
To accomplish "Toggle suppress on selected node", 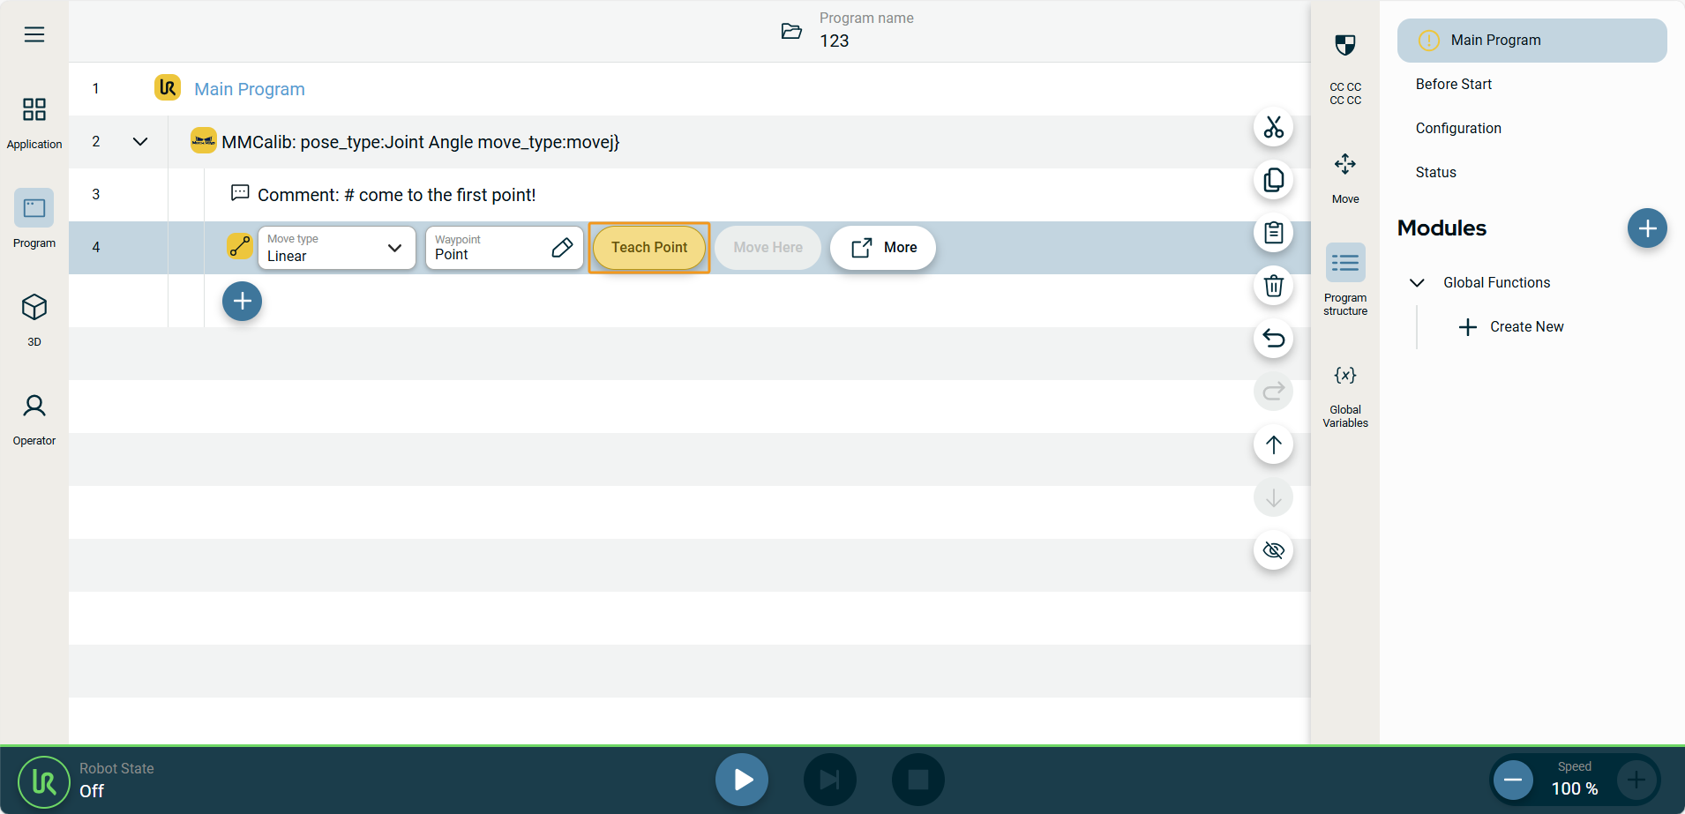I will [1274, 550].
